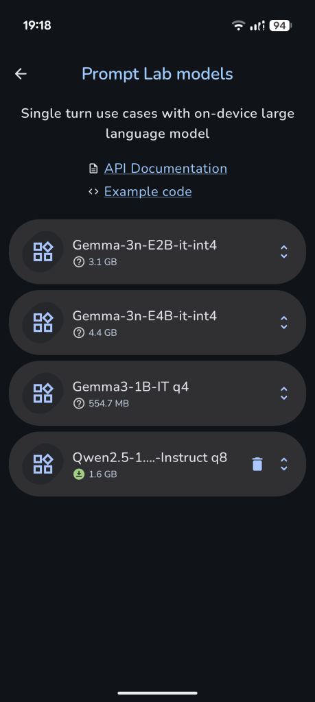Image resolution: width=315 pixels, height=702 pixels.
Task: Go back using the arrow icon
Action: (21, 74)
